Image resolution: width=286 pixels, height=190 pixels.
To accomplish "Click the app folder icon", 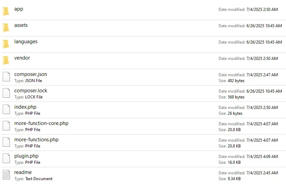I will pyautogui.click(x=6, y=12).
